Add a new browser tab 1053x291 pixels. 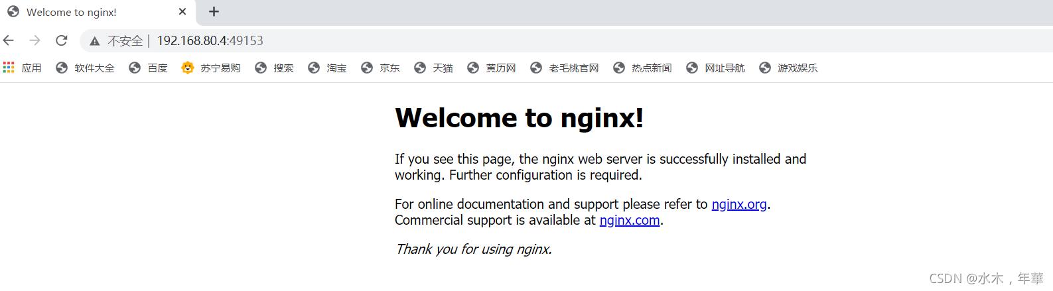214,11
